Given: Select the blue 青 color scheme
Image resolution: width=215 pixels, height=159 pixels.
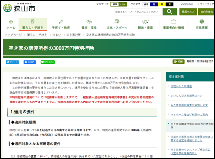Looking at the screenshot, I should click(154, 4).
